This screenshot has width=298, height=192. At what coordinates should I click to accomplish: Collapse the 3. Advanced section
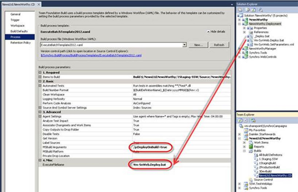[40, 112]
